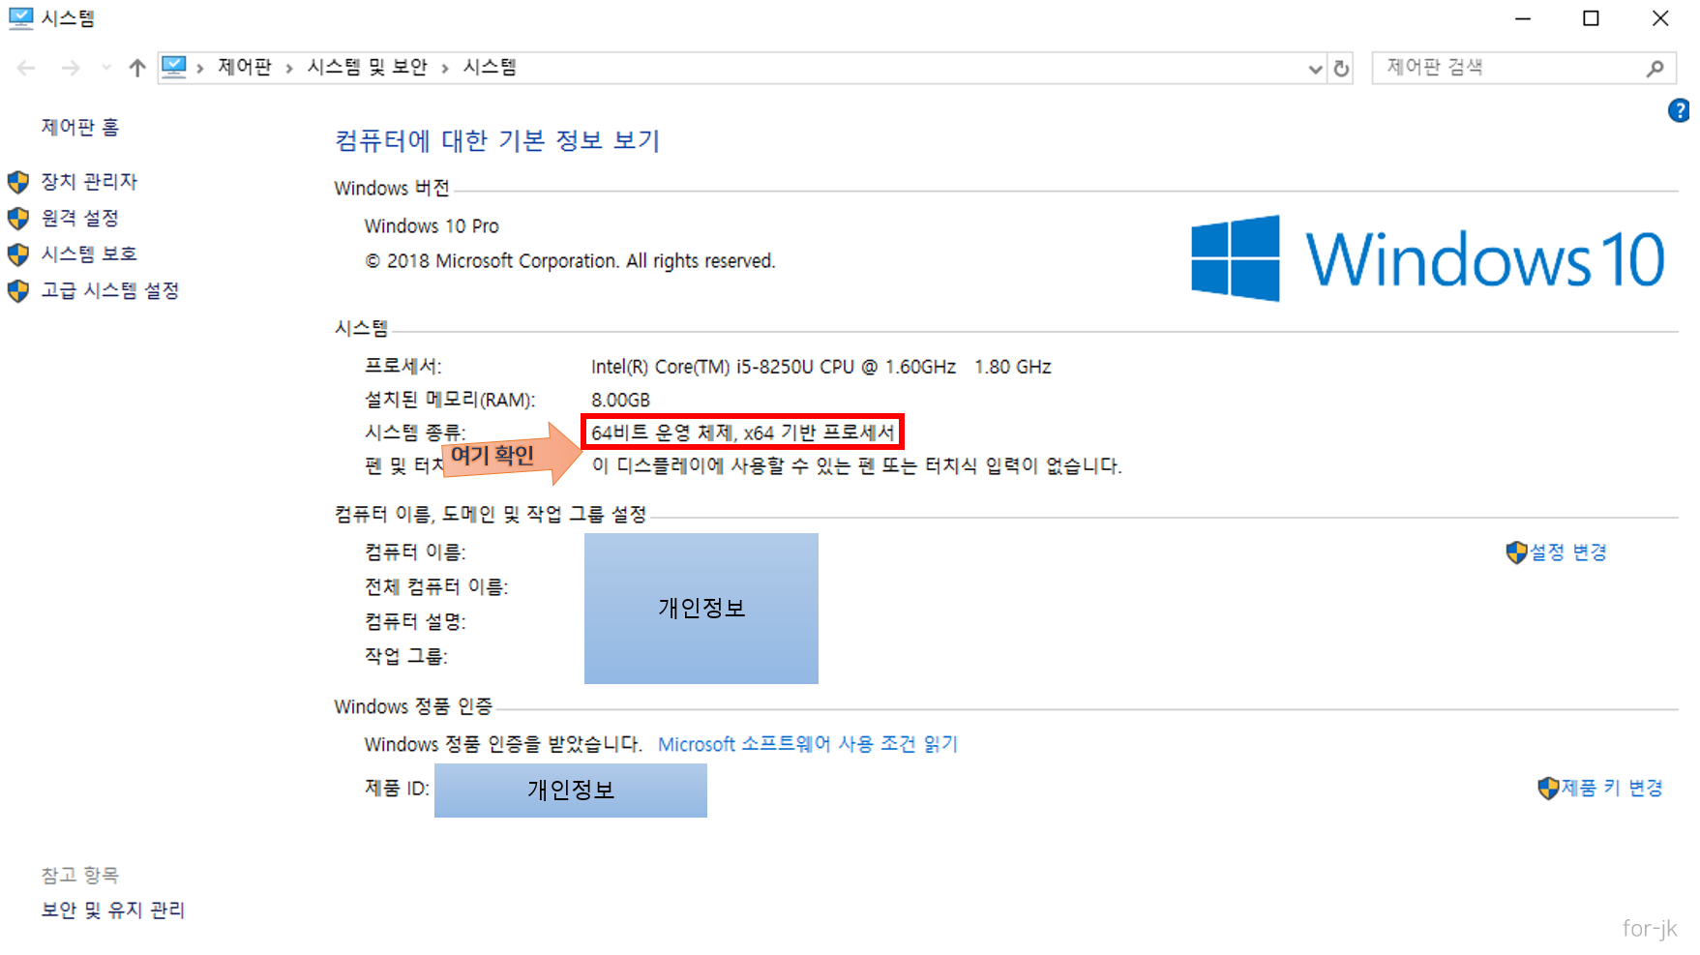Image resolution: width=1700 pixels, height=955 pixels.
Task: Open the address bar history dropdown
Action: [x=1315, y=69]
